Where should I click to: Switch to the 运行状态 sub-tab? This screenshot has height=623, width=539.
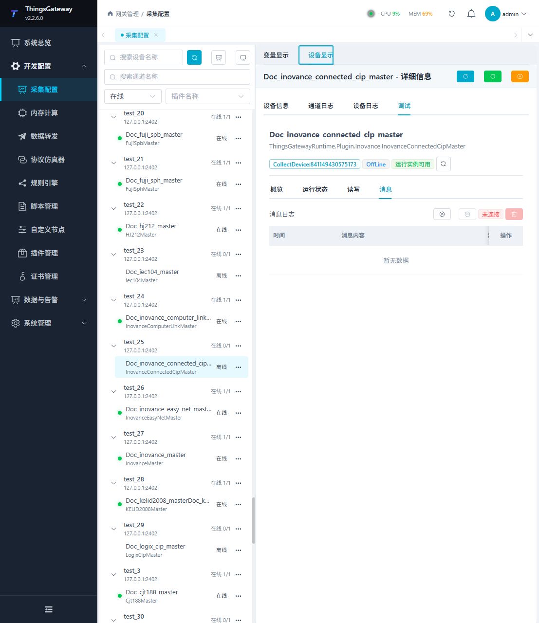pos(315,189)
